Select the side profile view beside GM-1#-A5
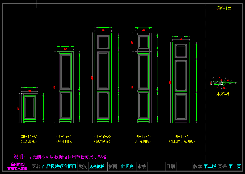This screenshot has height=174, width=245. (196, 82)
